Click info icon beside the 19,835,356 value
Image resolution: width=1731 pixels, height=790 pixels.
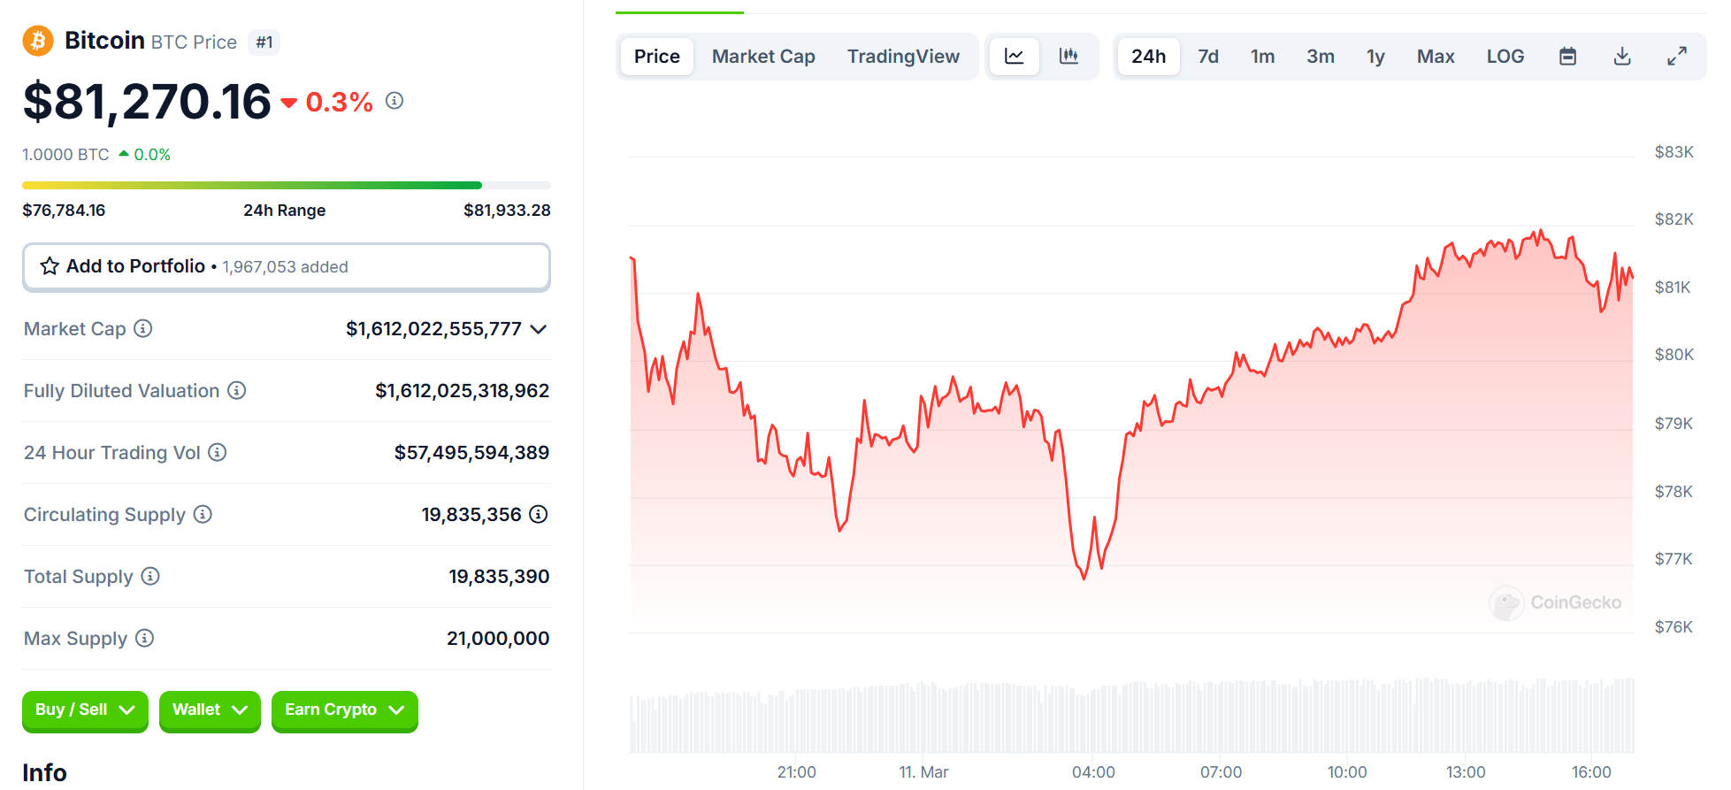pyautogui.click(x=539, y=514)
